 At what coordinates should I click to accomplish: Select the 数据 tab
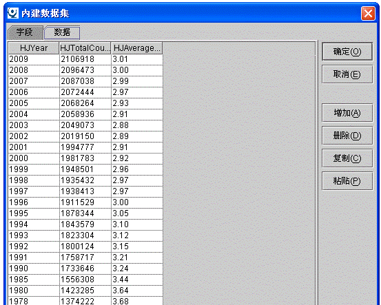click(x=62, y=32)
